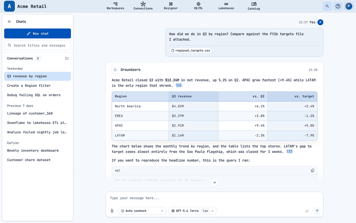Attach a file using the paperclip icon
This screenshot has height=223, width=356.
(112, 211)
